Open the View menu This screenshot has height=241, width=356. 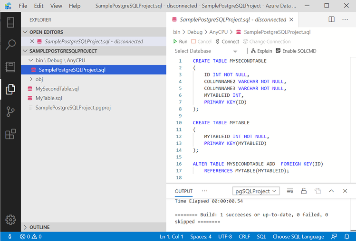(x=56, y=6)
